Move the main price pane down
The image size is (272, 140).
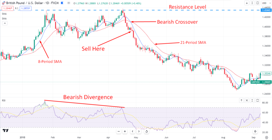click(246, 3)
